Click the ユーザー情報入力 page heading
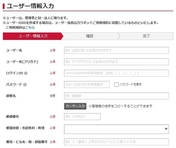The width and height of the screenshot is (176, 148). [30, 6]
